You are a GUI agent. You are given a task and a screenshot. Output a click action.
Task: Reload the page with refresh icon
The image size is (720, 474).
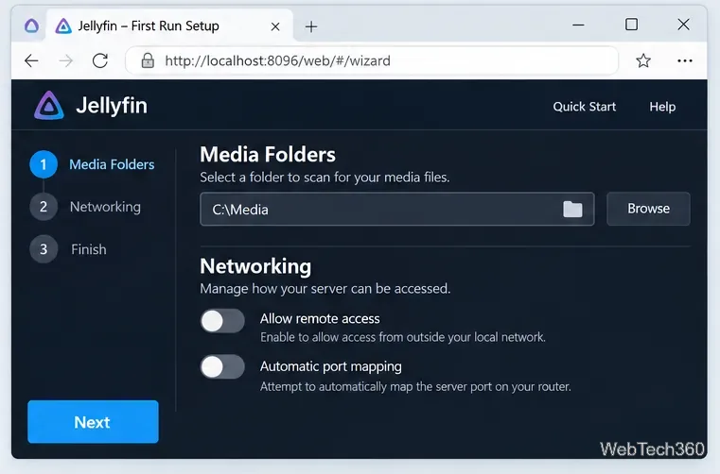pos(100,60)
